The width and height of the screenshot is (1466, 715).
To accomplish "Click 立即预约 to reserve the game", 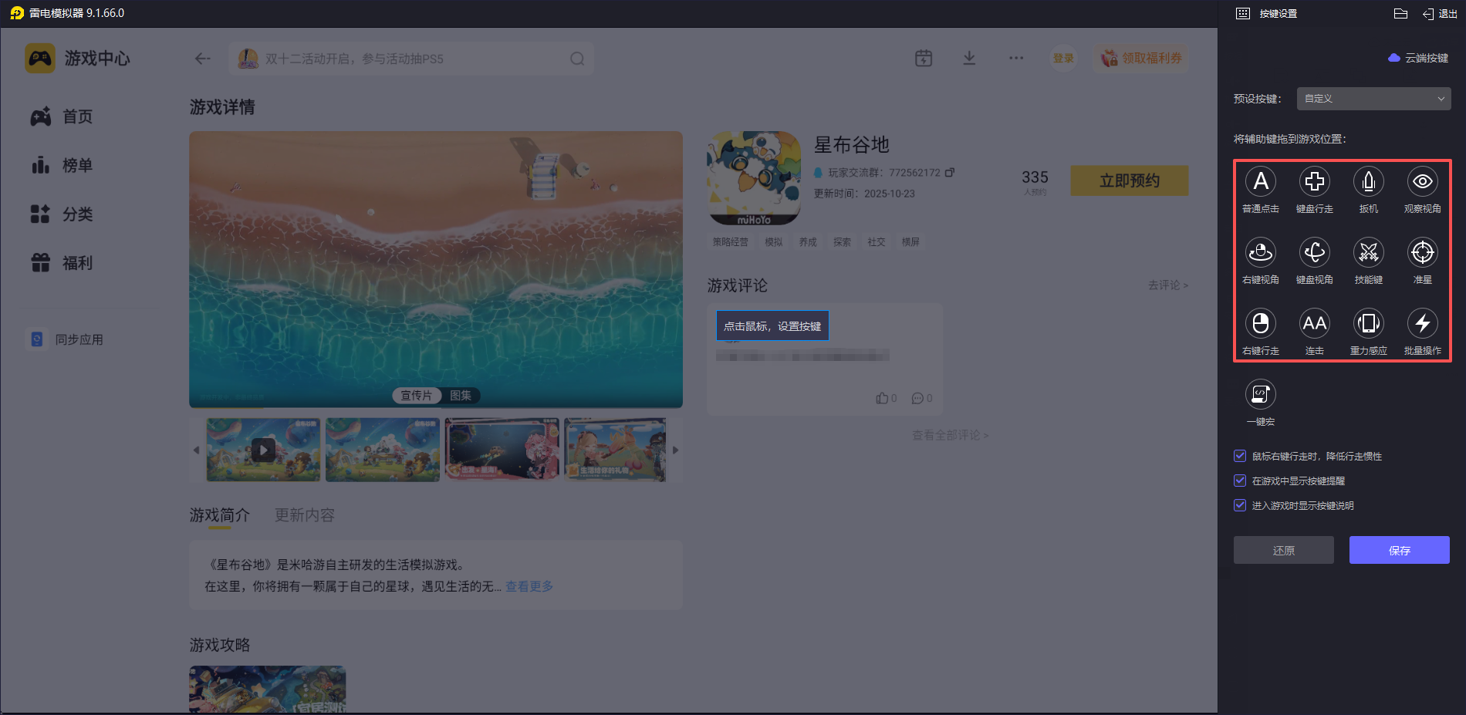I will (x=1130, y=180).
